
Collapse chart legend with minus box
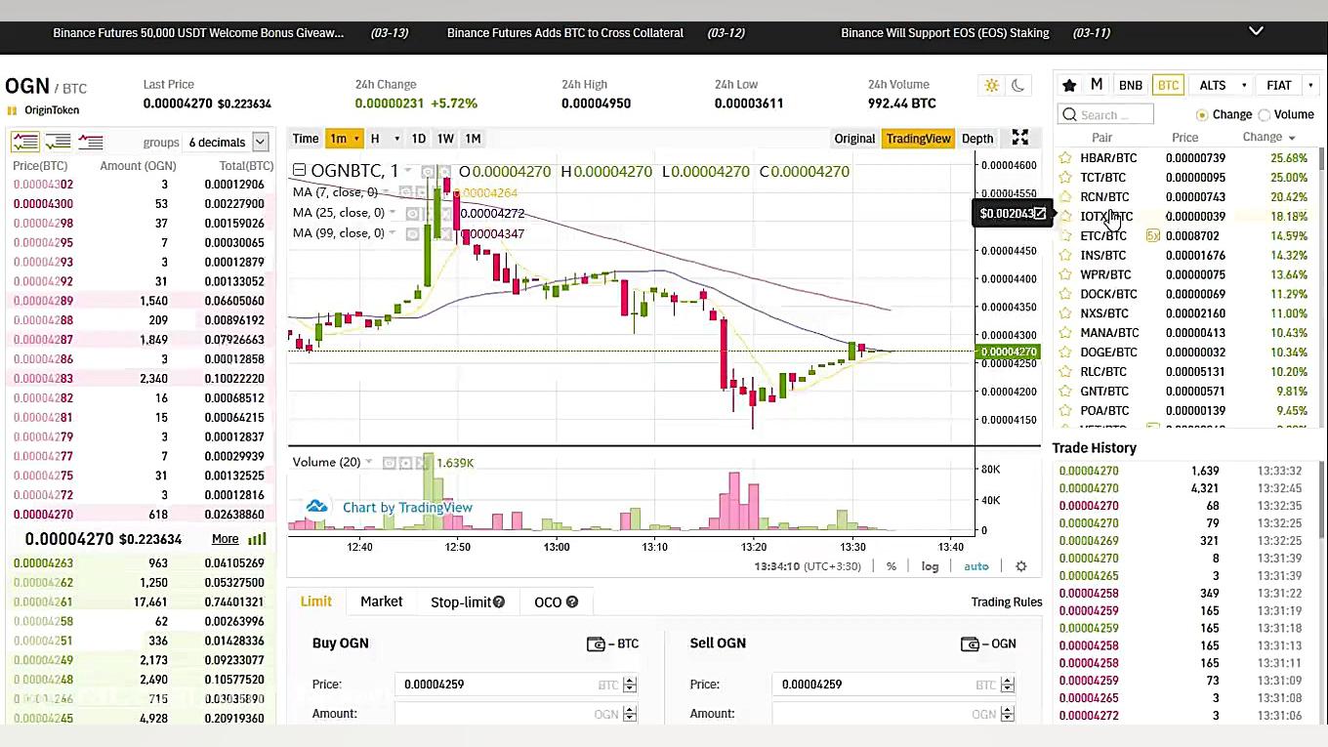(299, 171)
